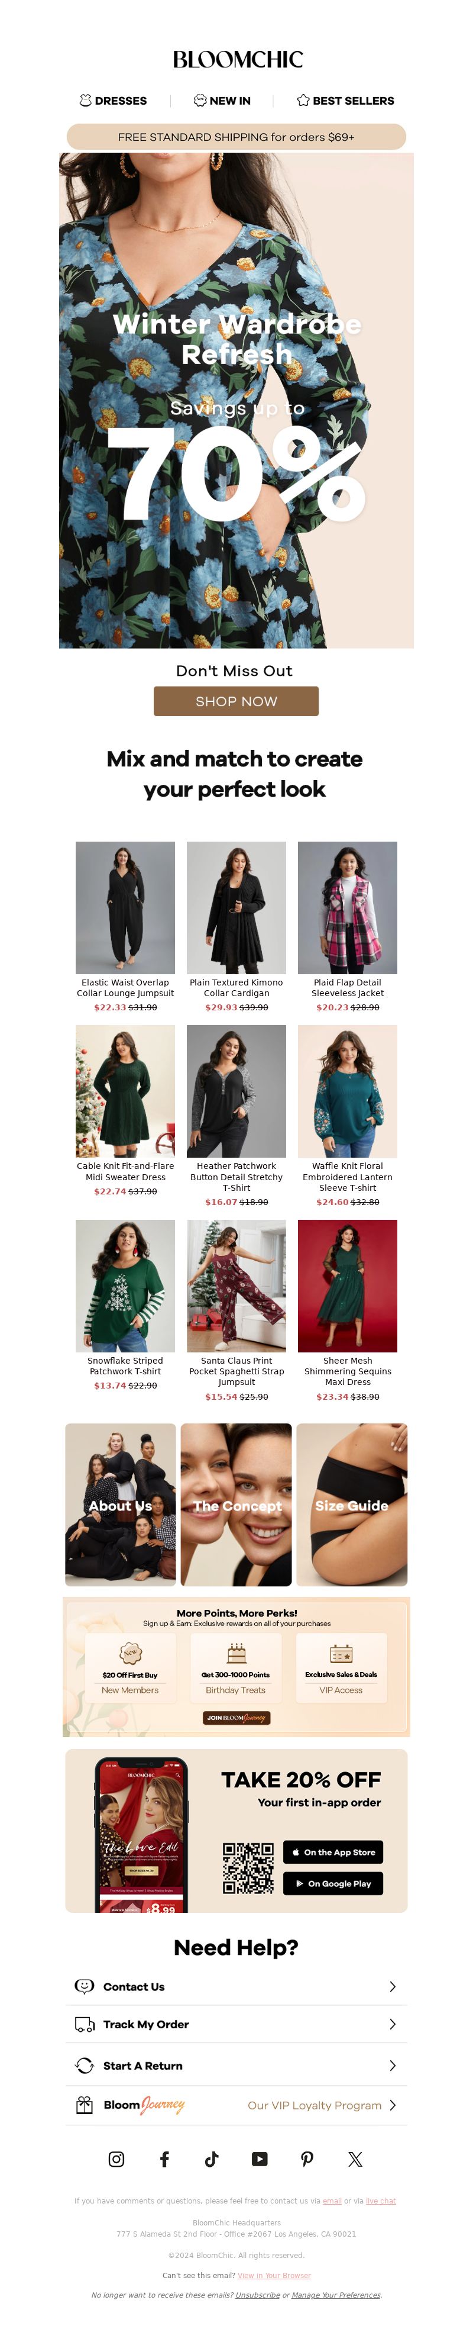The image size is (473, 2329).
Task: Click the Track My Order truck icon
Action: 84,2024
